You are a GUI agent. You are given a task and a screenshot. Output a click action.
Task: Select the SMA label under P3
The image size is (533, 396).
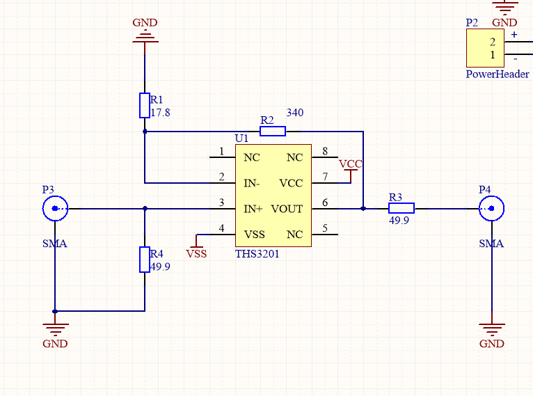click(55, 244)
